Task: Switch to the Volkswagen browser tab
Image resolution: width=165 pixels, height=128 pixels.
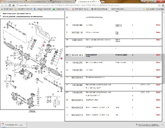Action: pos(62,1)
